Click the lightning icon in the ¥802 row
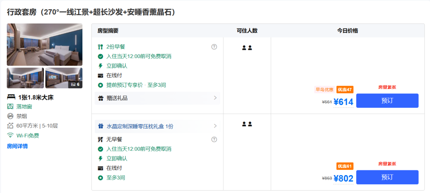The image size is (430, 193). [100, 159]
